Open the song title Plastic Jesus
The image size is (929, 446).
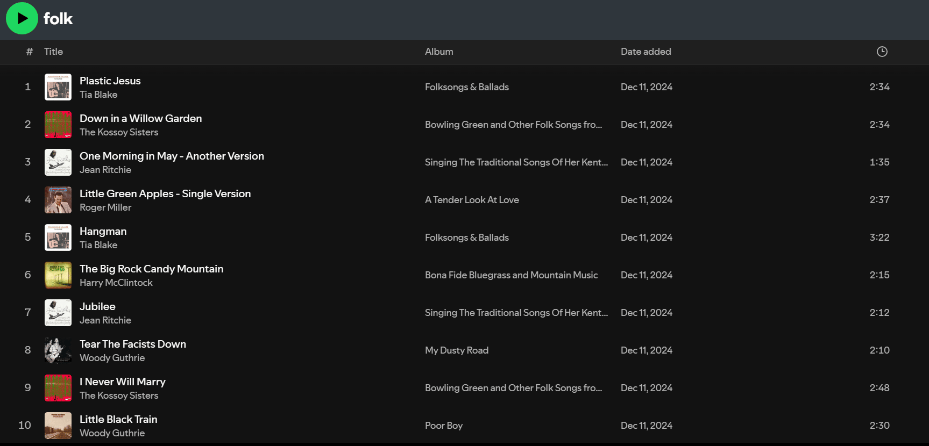click(x=110, y=81)
